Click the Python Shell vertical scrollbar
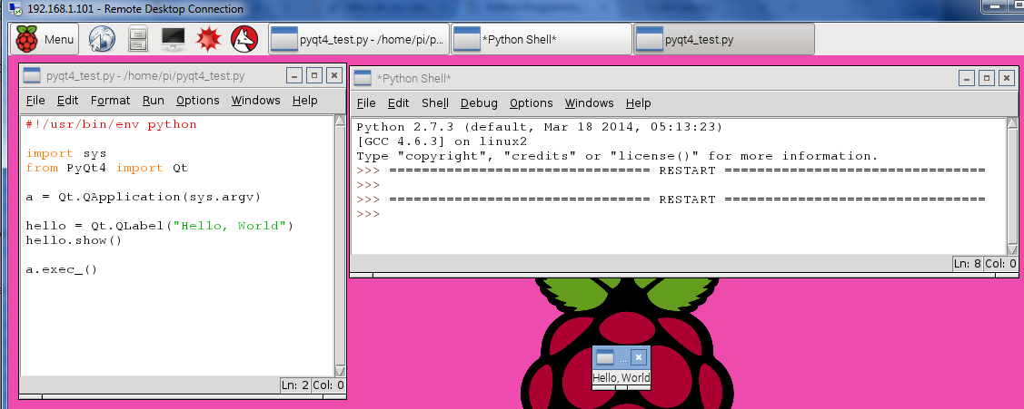 tap(1012, 181)
